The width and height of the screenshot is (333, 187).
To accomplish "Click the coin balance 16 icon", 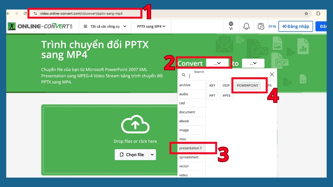I will coord(272,26).
